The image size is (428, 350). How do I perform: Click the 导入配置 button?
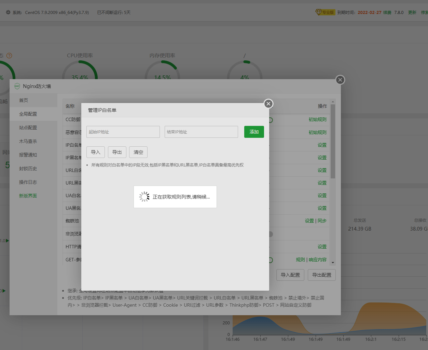[290, 275]
